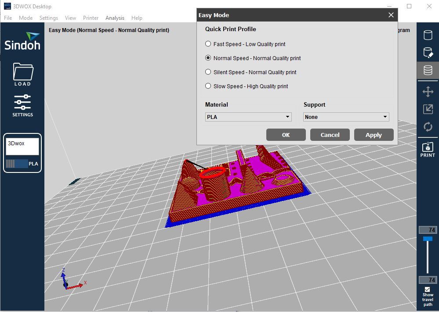439x312 pixels.
Task: Click the 3Dwox printer name box
Action: point(22,146)
